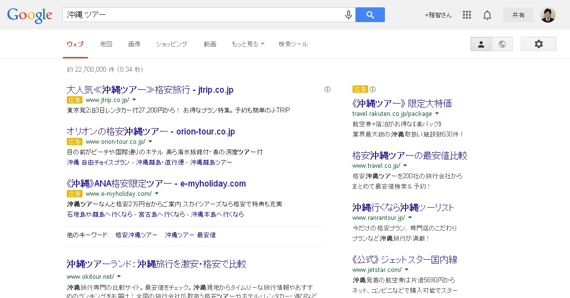
Task: Click the Google logo
Action: pos(30,15)
